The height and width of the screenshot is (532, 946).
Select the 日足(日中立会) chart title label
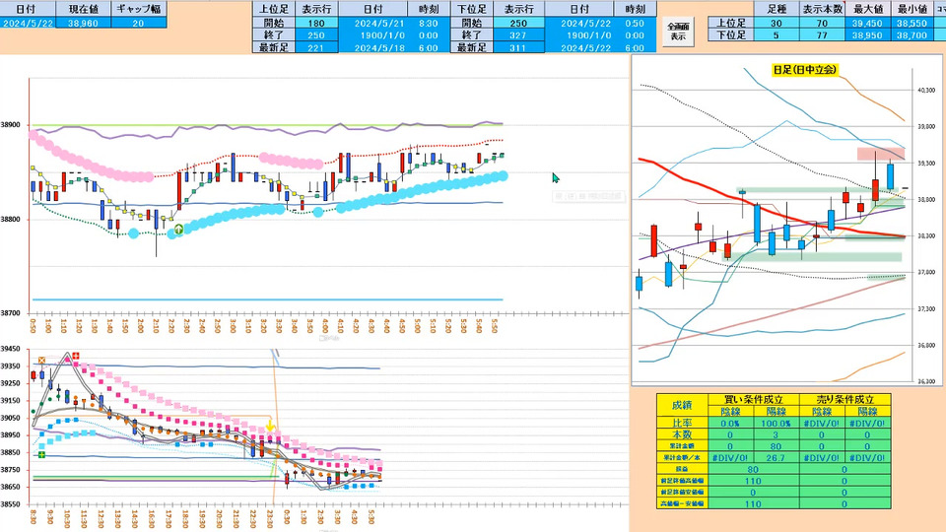tap(805, 69)
